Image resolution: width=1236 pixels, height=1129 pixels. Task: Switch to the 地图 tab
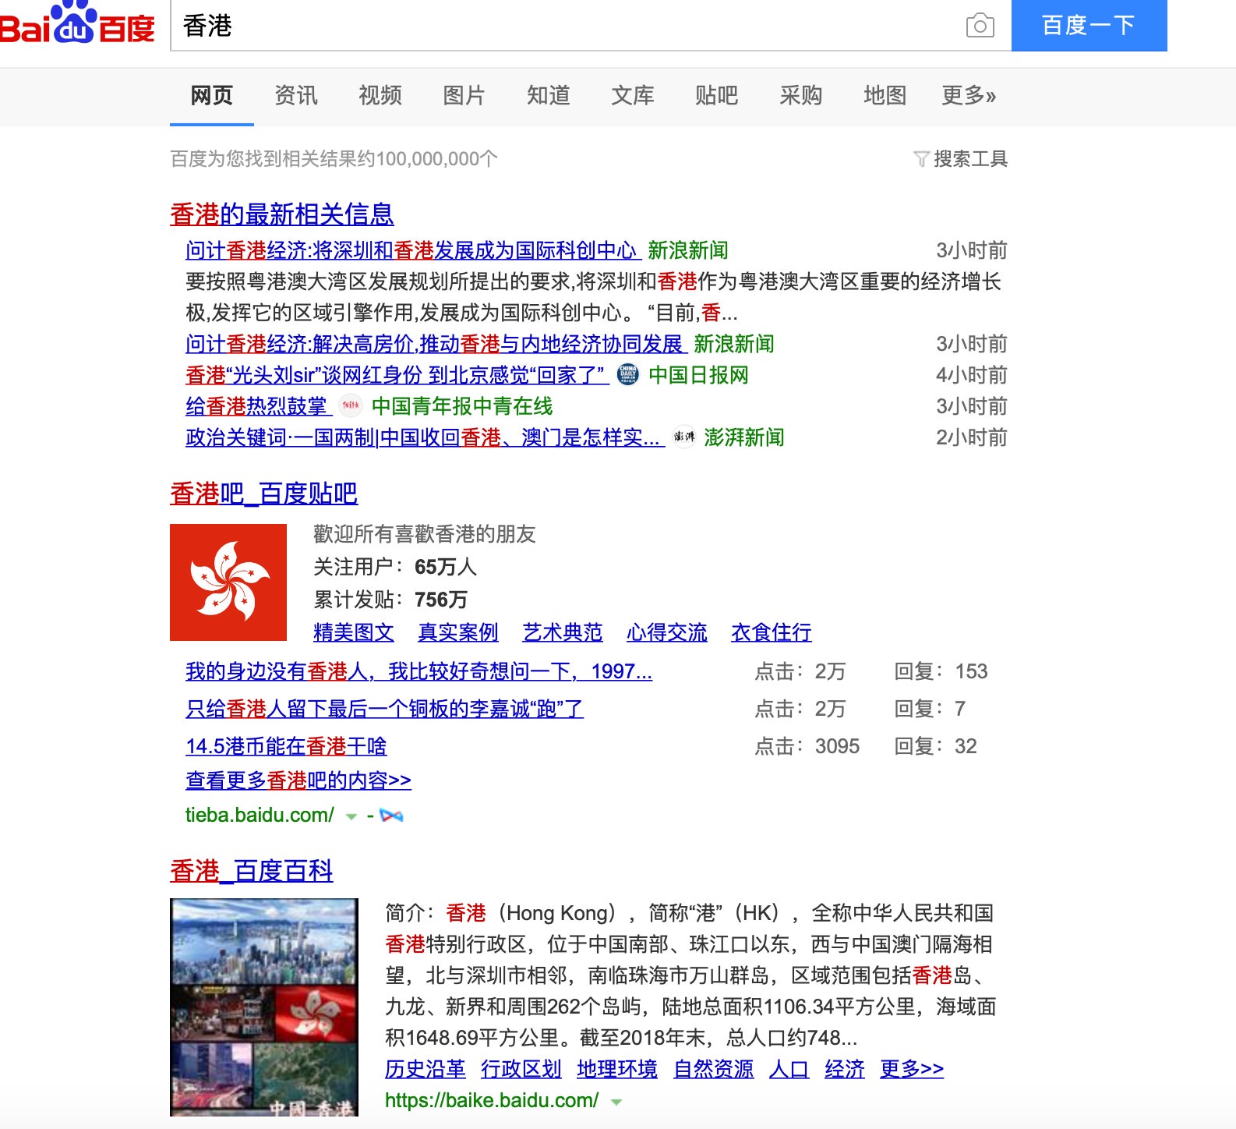click(885, 96)
